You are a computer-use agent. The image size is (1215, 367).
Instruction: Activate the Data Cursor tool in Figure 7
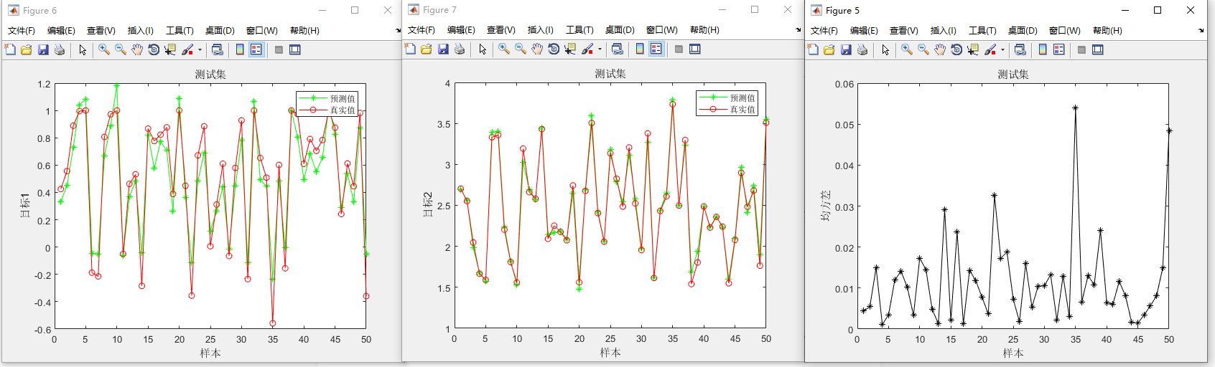[570, 49]
